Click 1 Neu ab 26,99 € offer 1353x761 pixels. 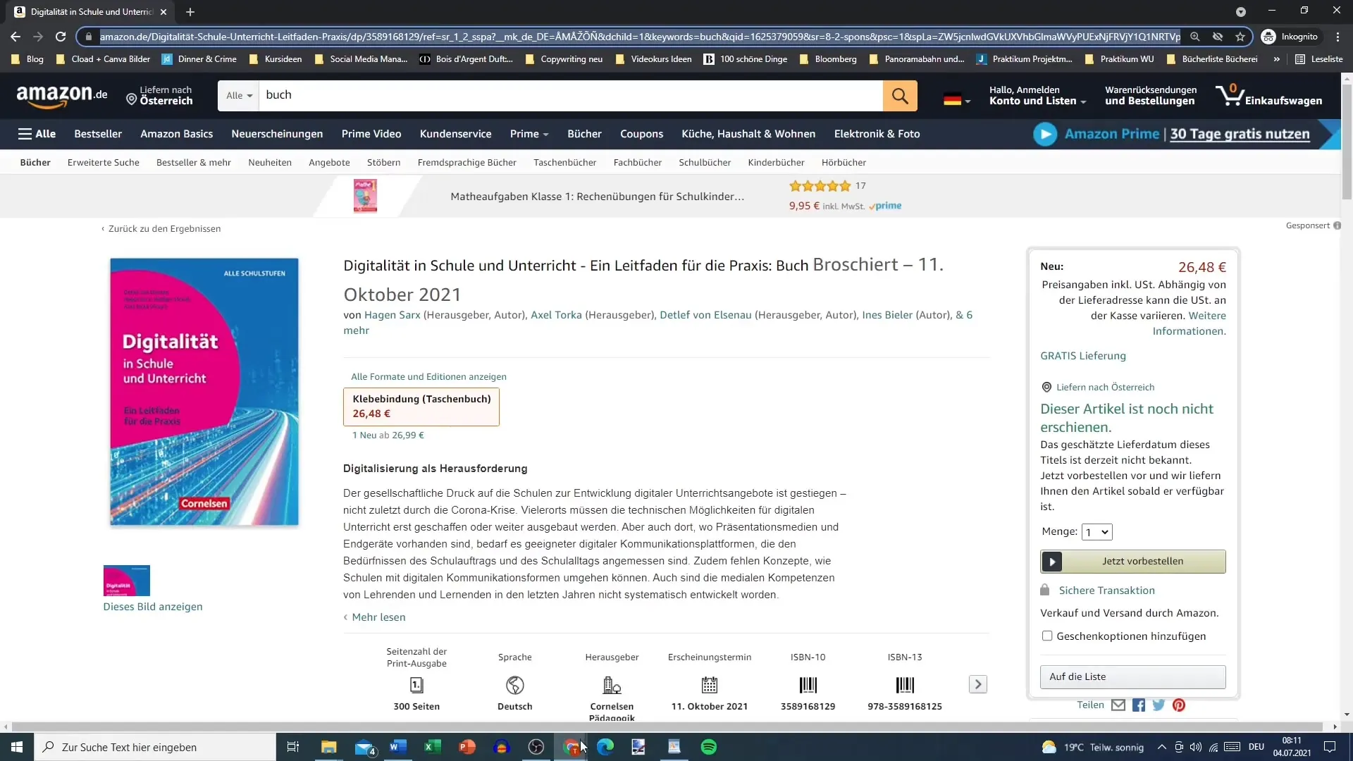click(x=388, y=435)
